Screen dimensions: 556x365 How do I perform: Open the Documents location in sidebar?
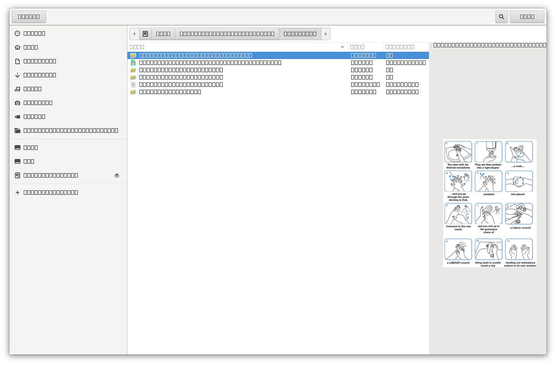pyautogui.click(x=39, y=61)
